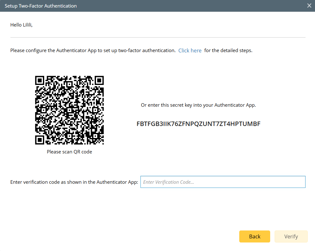Select the secret key FBTFGB3IIK76ZFNPQZUNT7ZT4HPTUMBF

199,124
